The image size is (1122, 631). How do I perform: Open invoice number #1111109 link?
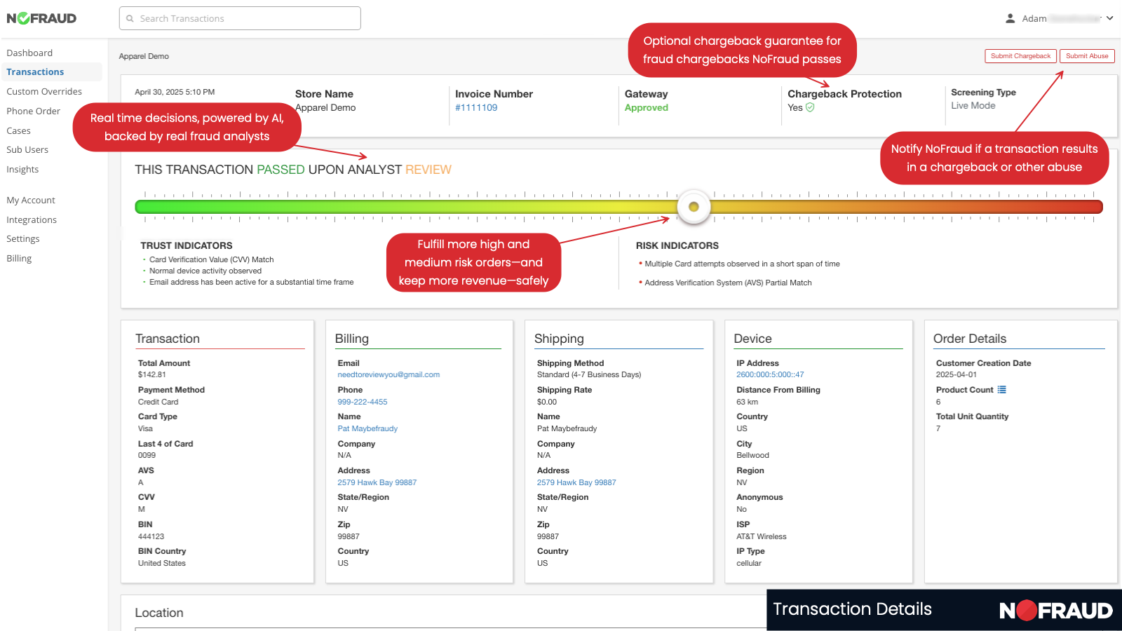pyautogui.click(x=476, y=107)
